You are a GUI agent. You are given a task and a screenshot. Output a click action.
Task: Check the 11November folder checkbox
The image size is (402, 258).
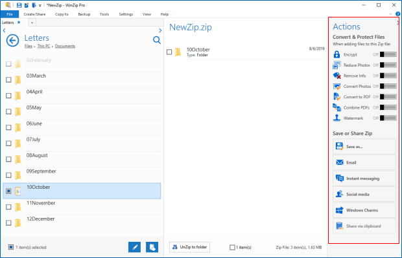click(8, 207)
